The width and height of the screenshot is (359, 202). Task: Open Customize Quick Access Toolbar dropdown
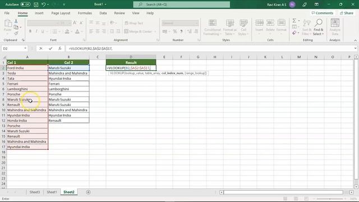click(64, 4)
